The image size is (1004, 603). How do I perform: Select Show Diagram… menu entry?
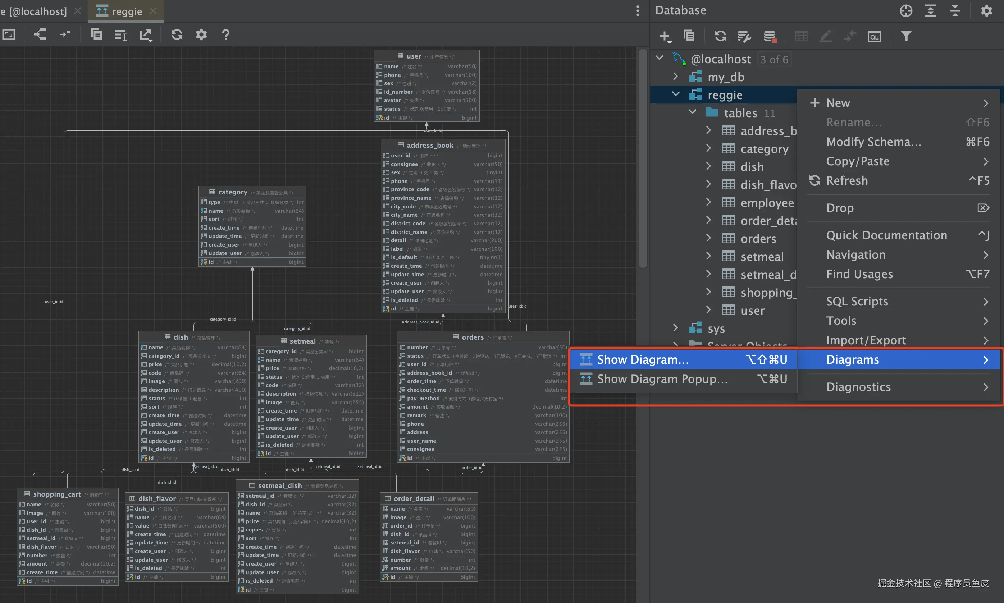pyautogui.click(x=643, y=360)
